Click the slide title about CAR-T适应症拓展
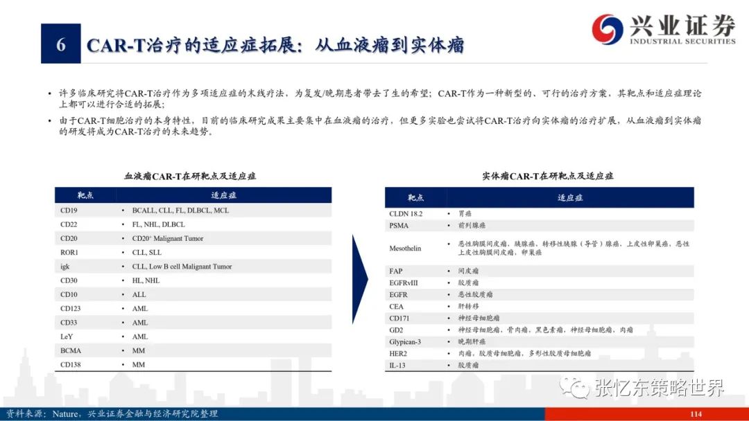749x421 pixels. pos(275,45)
